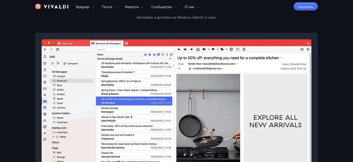The image size is (353, 162).
Task: Open sort order dropdown chevron in message list
Action: point(170,59)
